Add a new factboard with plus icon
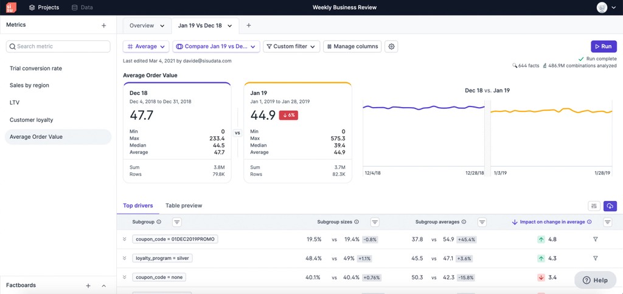The image size is (623, 294). point(88,285)
